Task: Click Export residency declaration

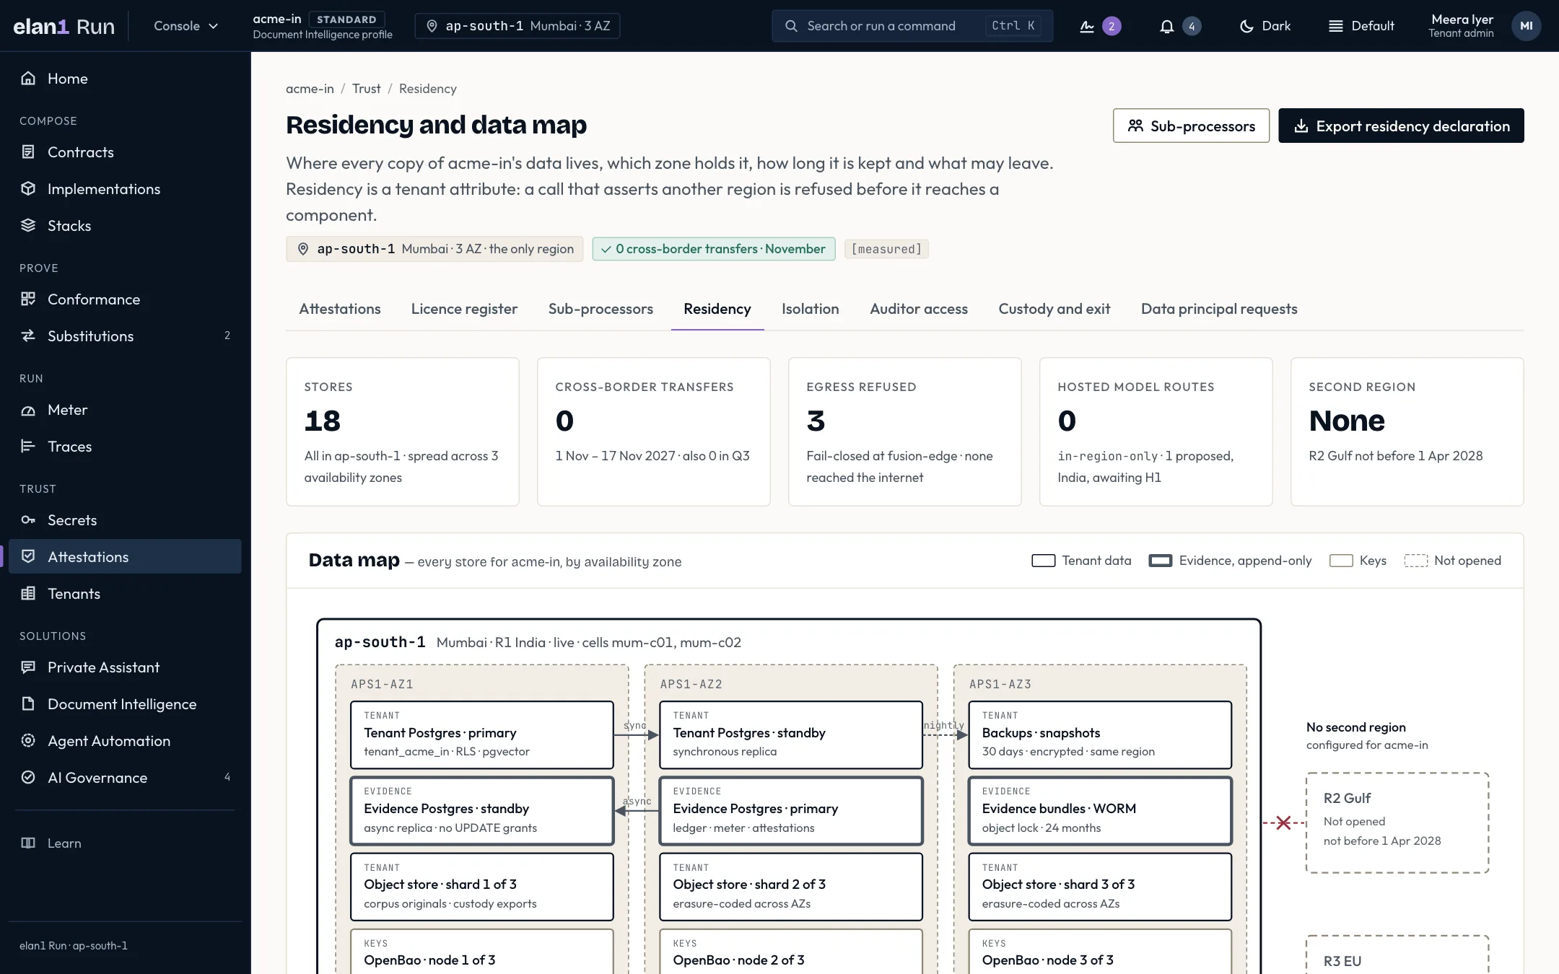Action: [x=1401, y=126]
